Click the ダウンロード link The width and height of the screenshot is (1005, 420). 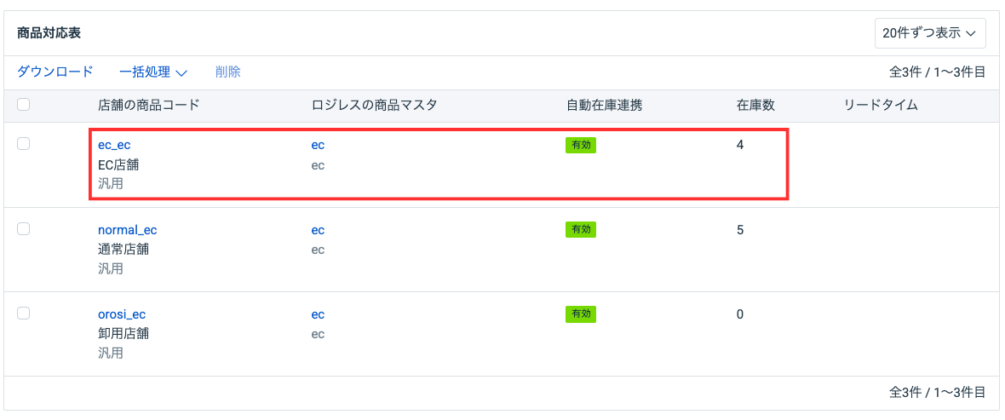coord(55,72)
